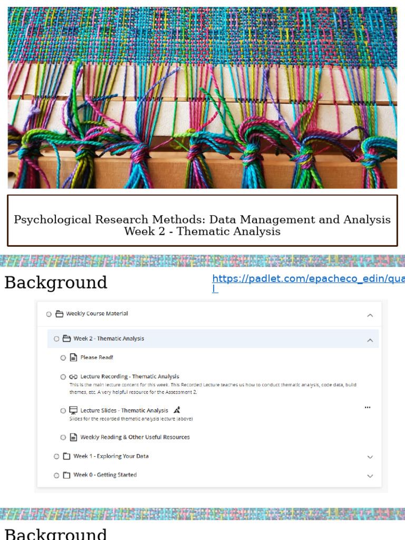
Task: Open the Week 0 - Getting Started label
Action: pos(105,475)
